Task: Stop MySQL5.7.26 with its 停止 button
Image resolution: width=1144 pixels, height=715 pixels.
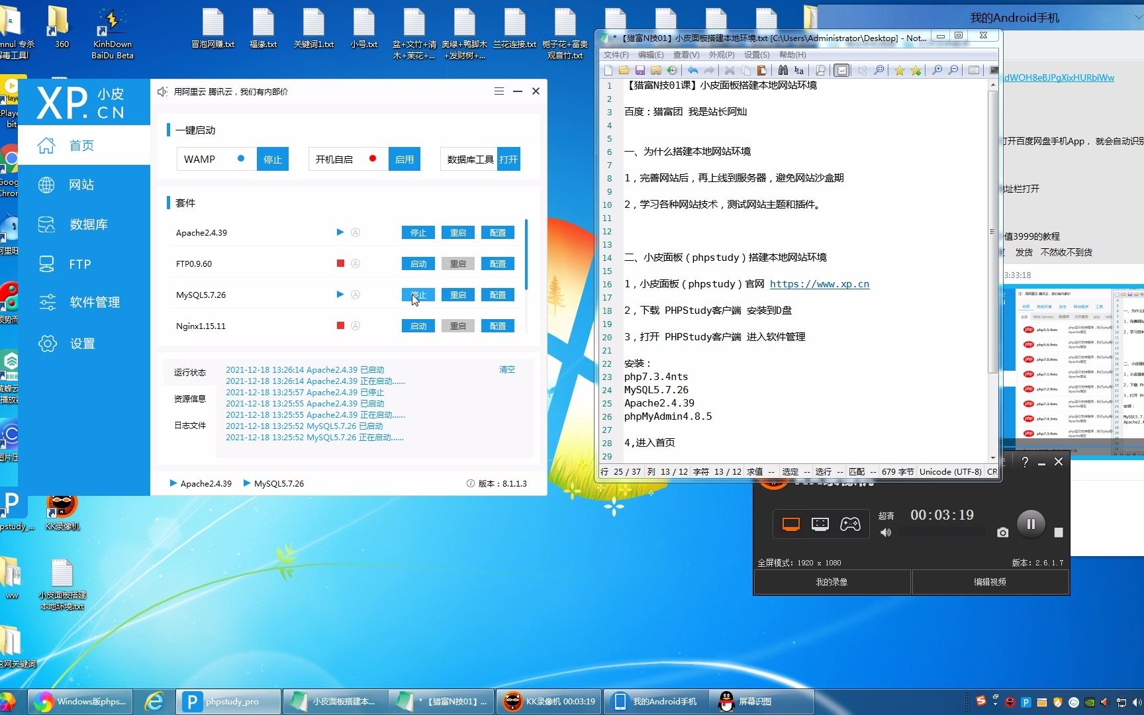Action: (418, 295)
